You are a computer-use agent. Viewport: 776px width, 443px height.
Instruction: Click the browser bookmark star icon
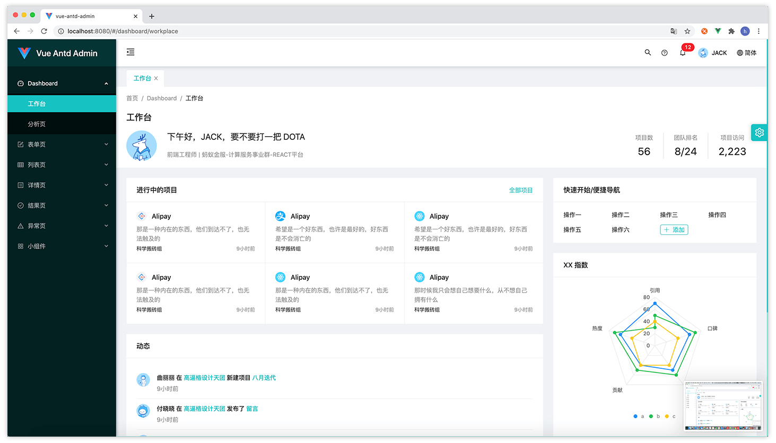click(x=687, y=31)
